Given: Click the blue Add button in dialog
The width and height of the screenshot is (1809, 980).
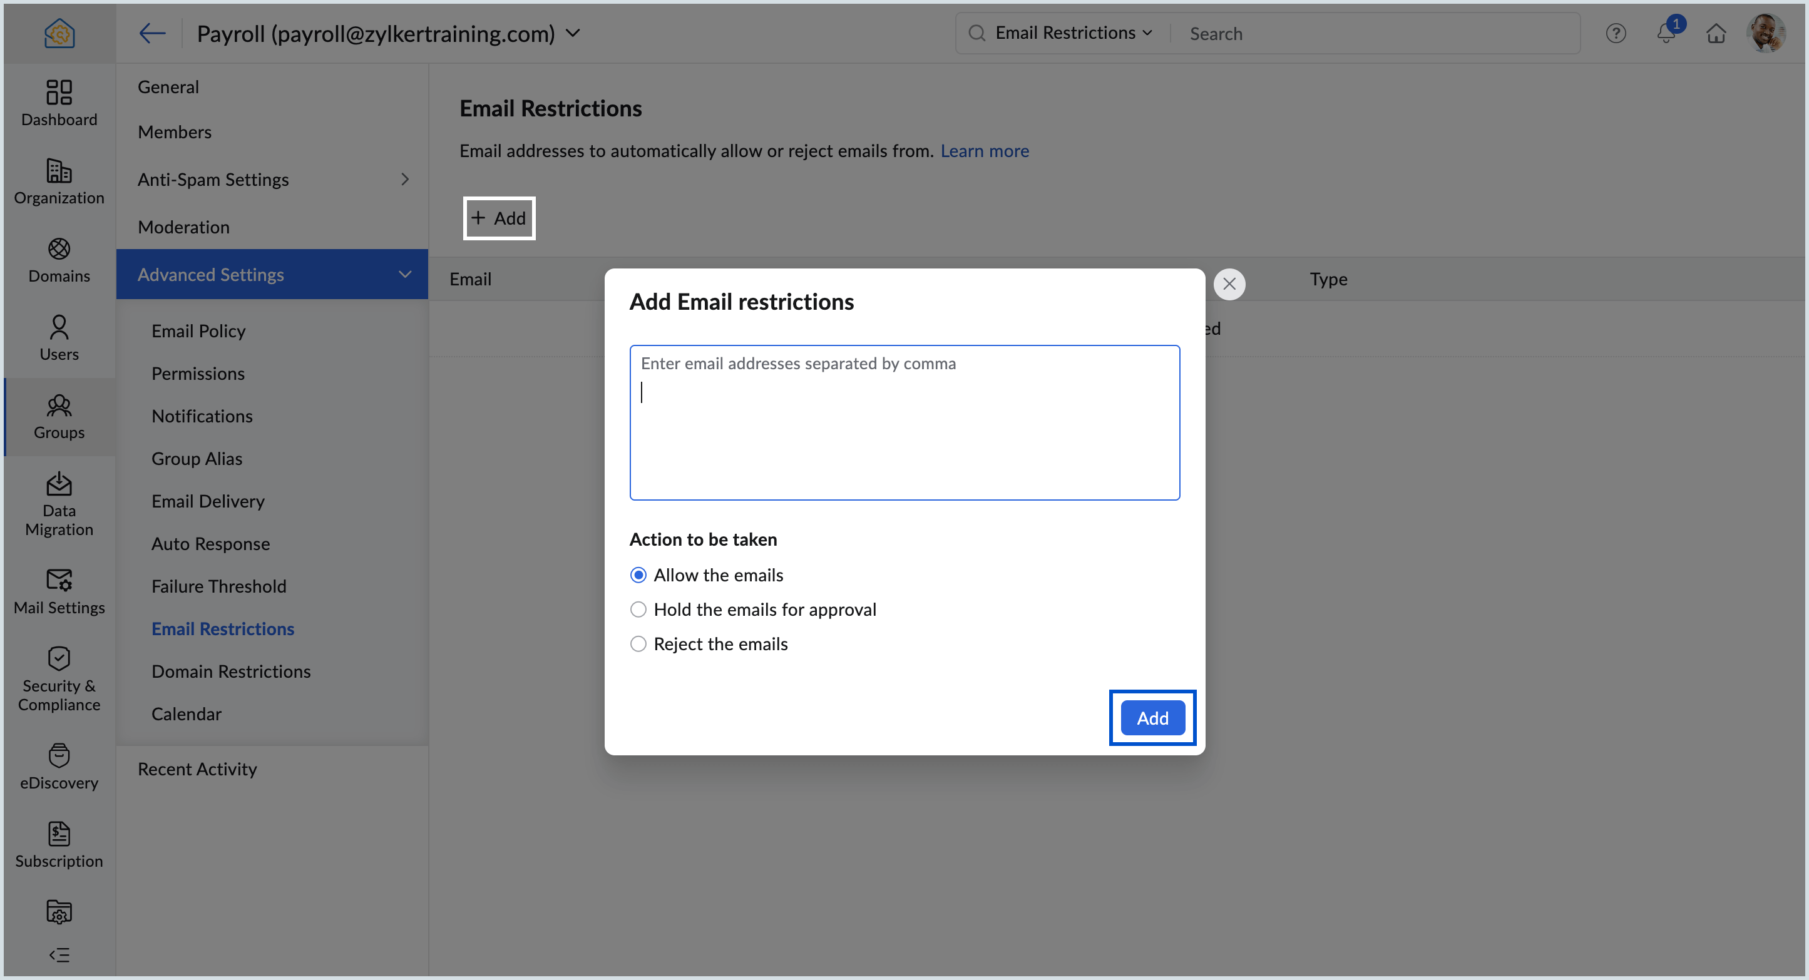Looking at the screenshot, I should tap(1152, 717).
